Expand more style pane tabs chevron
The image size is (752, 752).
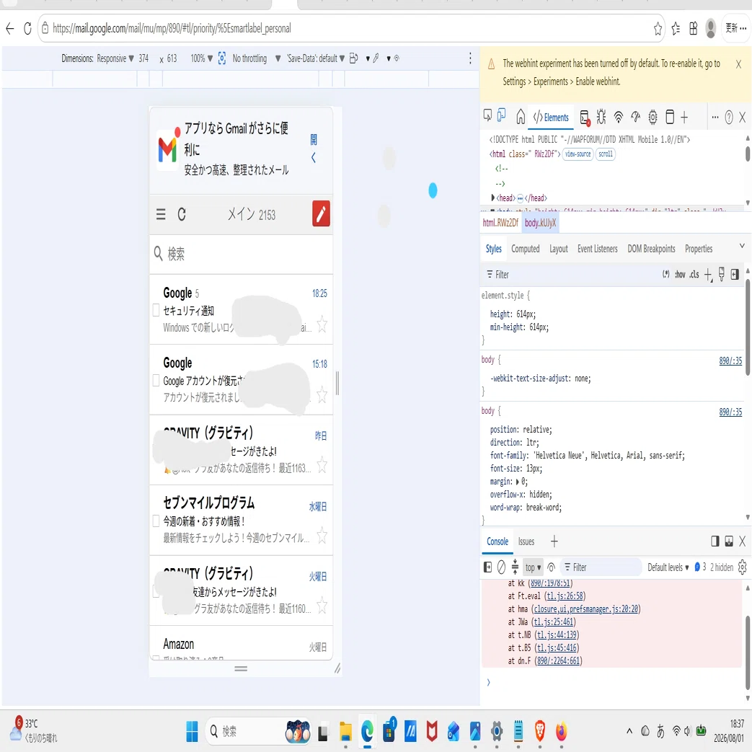pos(741,246)
